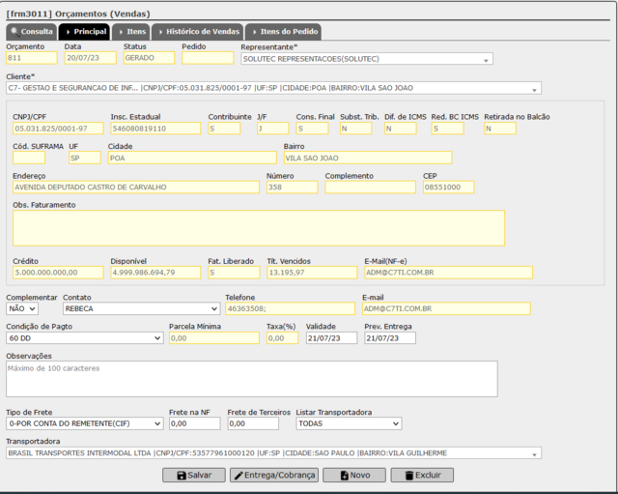
Task: Click the Frete de Terceiros field
Action: [253, 423]
